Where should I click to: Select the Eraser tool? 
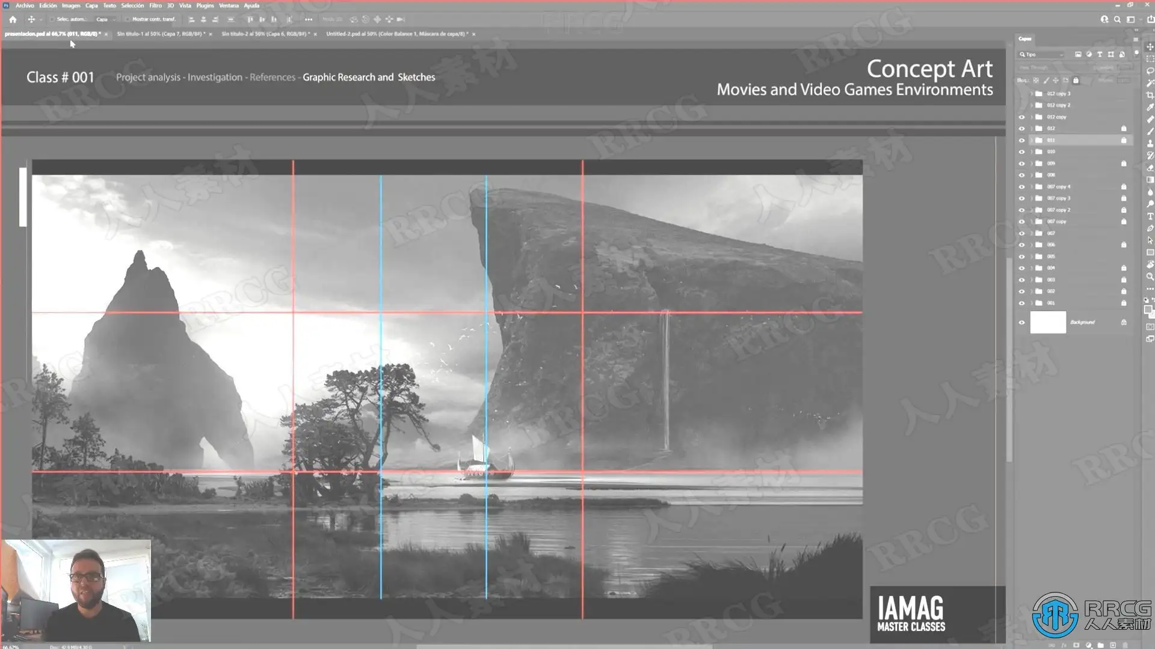click(x=1150, y=168)
